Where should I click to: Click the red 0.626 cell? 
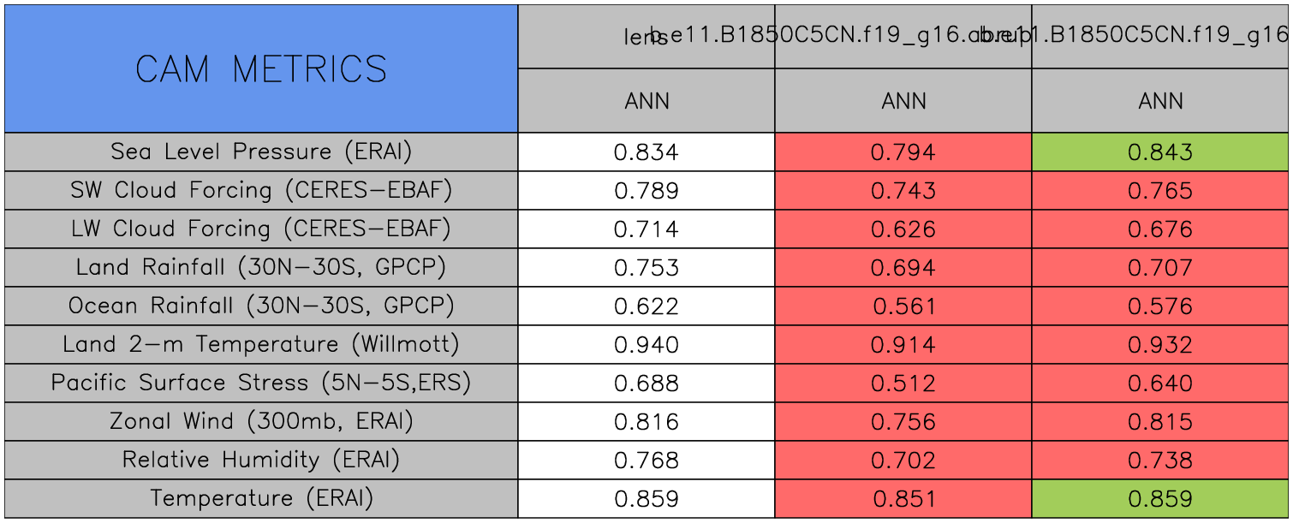coord(903,229)
